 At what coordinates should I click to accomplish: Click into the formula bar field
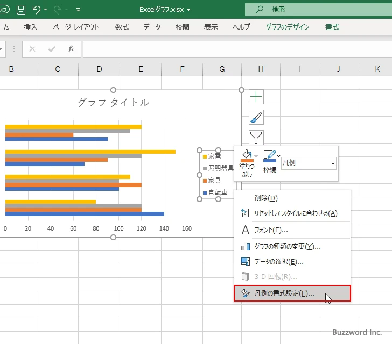click(x=237, y=49)
